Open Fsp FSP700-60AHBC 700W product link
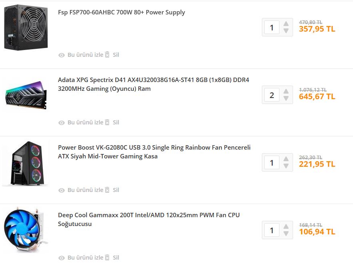 point(122,12)
